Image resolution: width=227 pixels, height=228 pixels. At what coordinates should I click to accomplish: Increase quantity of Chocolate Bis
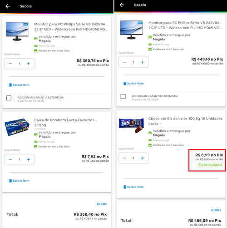coord(143,158)
